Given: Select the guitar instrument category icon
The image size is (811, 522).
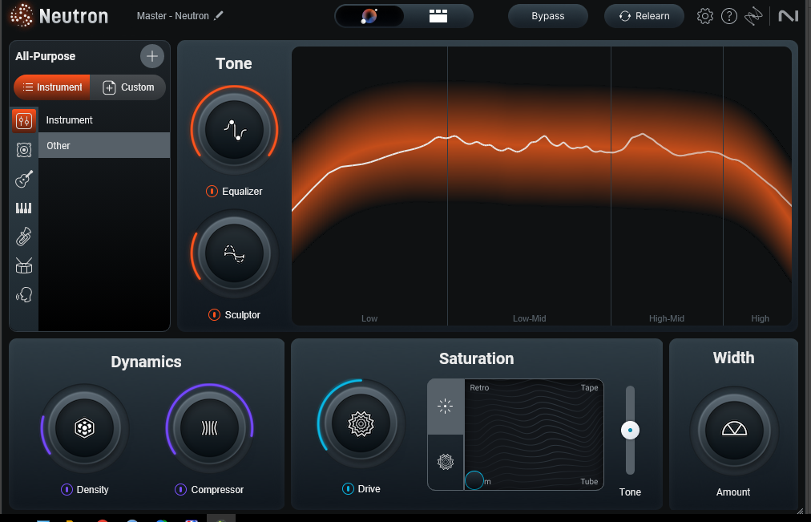Looking at the screenshot, I should pos(24,179).
